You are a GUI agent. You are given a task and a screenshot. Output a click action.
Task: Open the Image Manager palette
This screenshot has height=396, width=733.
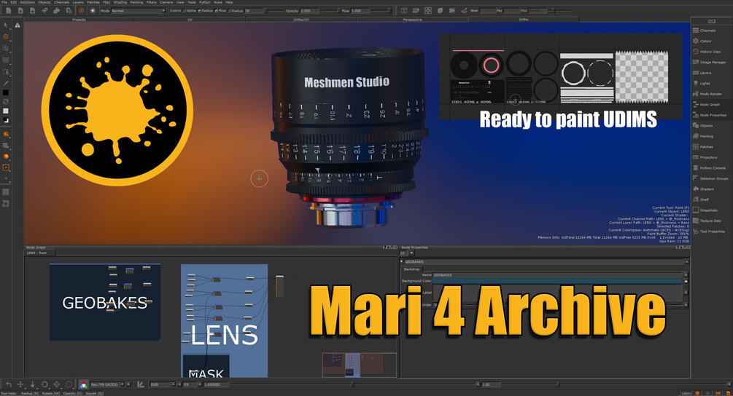[x=709, y=62]
